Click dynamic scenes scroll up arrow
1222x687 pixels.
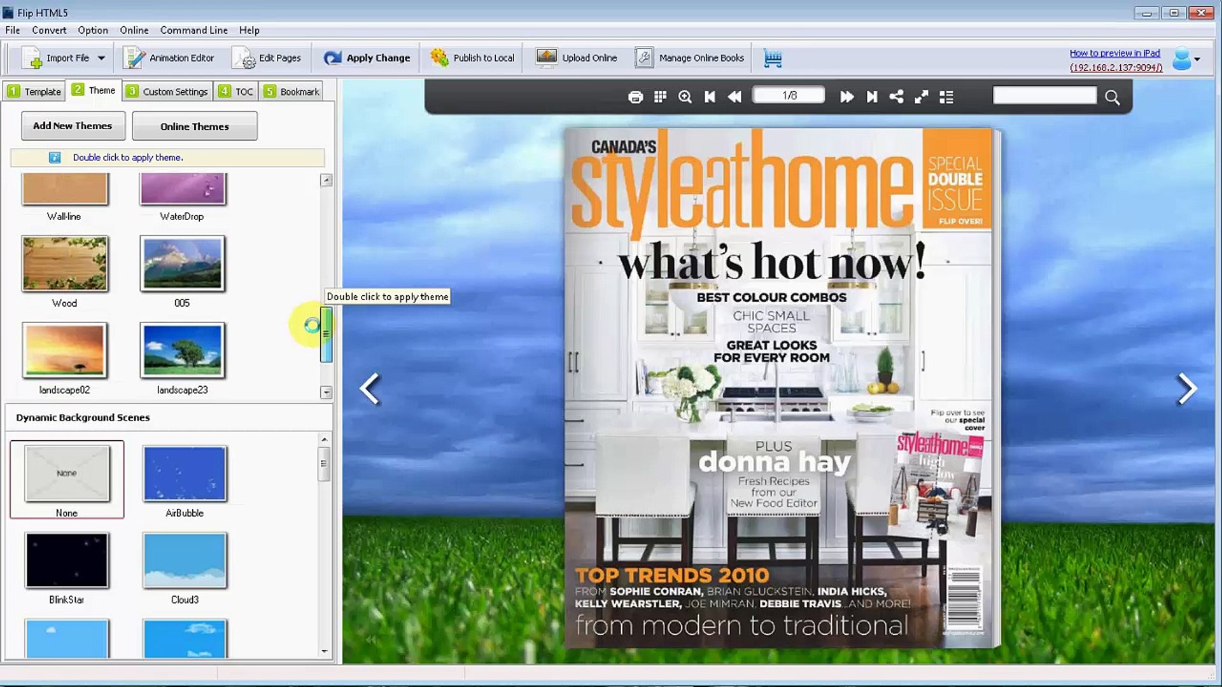tap(325, 440)
